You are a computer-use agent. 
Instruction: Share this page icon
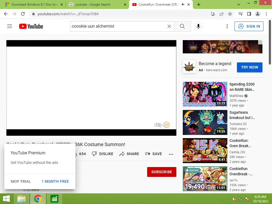click(x=221, y=14)
